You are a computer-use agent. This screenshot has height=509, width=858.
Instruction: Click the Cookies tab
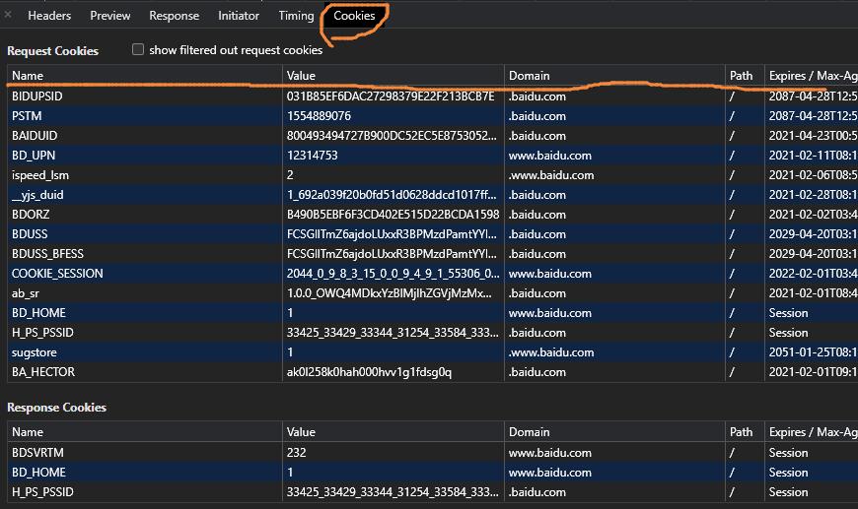tap(354, 16)
